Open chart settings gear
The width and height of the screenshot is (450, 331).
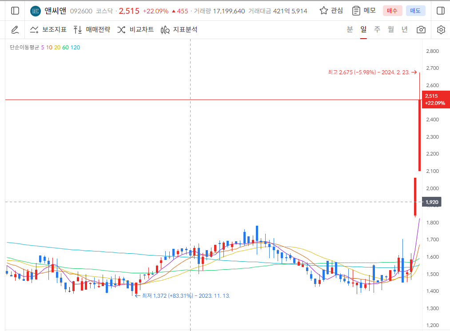click(441, 30)
